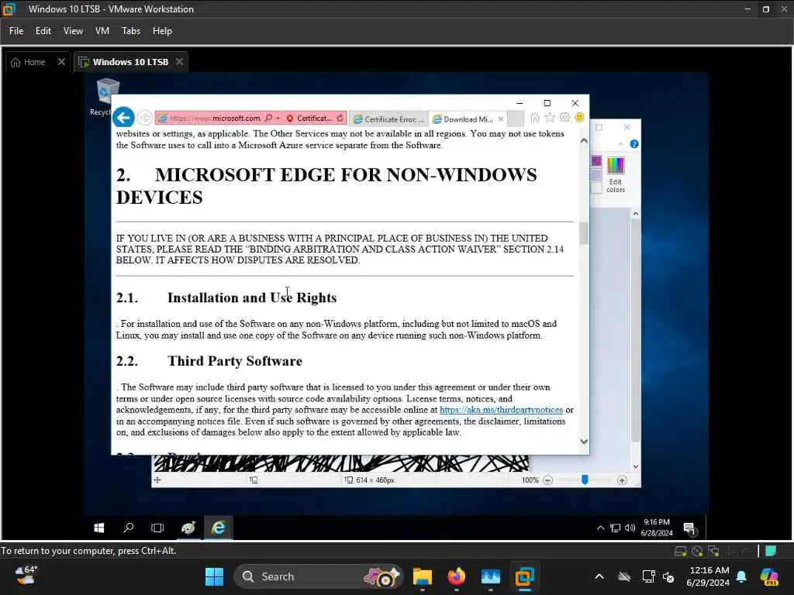The height and width of the screenshot is (595, 794).
Task: Close the VMware Home tab
Action: click(x=61, y=62)
